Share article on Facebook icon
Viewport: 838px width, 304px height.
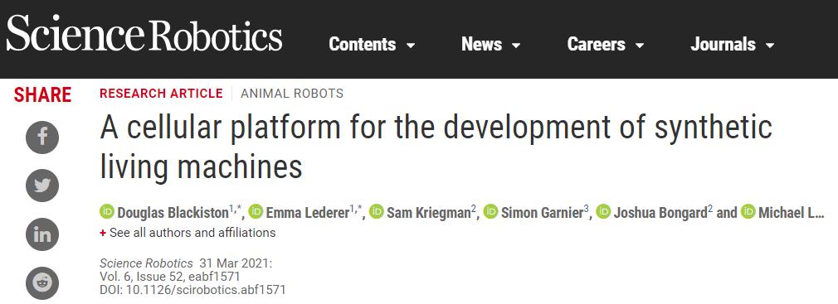[x=42, y=137]
